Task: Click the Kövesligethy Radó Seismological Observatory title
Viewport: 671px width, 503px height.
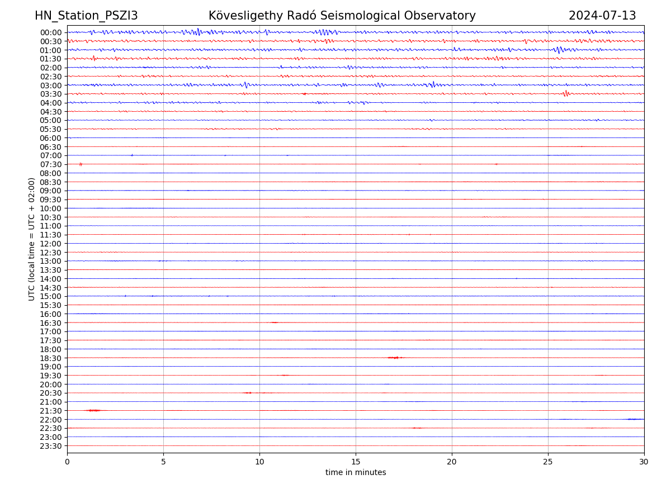Action: (342, 16)
